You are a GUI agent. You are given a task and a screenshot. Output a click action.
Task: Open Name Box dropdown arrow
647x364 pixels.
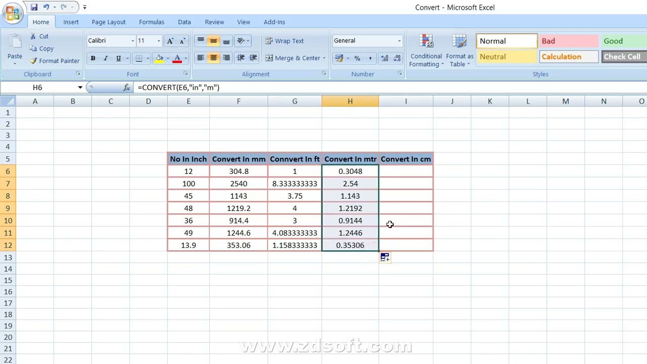pyautogui.click(x=80, y=87)
